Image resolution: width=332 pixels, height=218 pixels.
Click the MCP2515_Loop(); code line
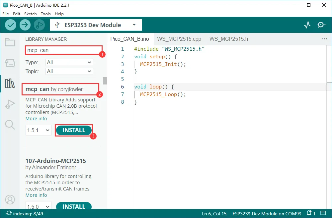click(x=163, y=94)
